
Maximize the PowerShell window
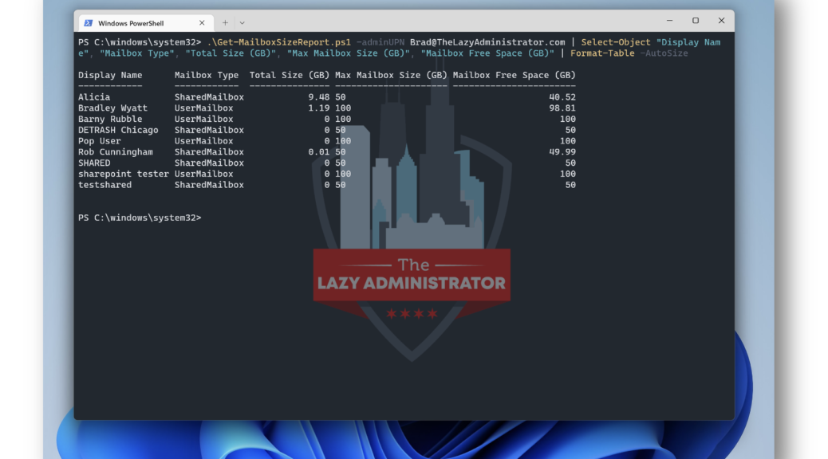(x=696, y=21)
